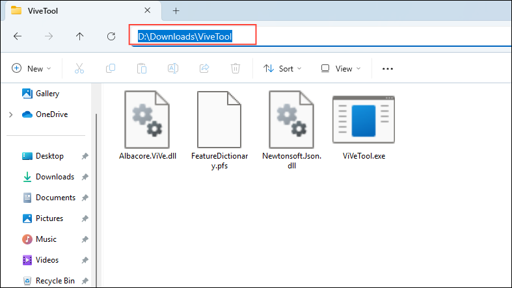Click the forward navigation arrow

point(49,36)
